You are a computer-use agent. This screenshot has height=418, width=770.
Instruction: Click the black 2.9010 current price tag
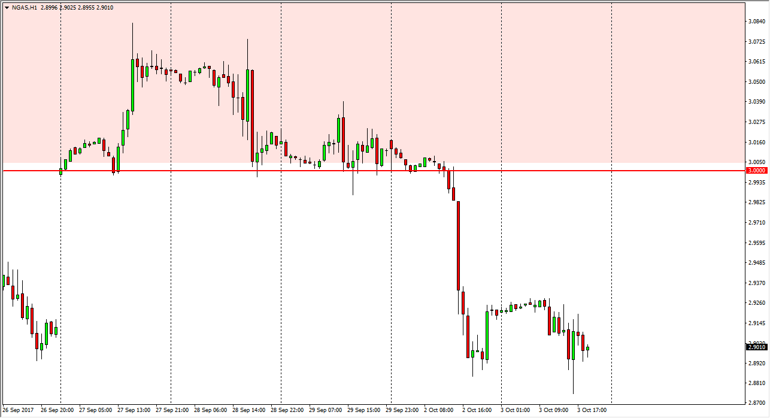pyautogui.click(x=757, y=347)
